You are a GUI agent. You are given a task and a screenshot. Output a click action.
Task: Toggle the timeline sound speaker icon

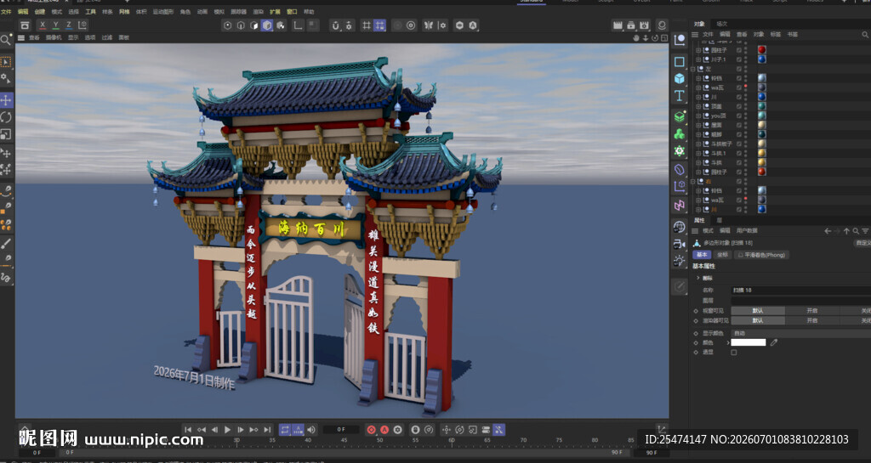(311, 430)
